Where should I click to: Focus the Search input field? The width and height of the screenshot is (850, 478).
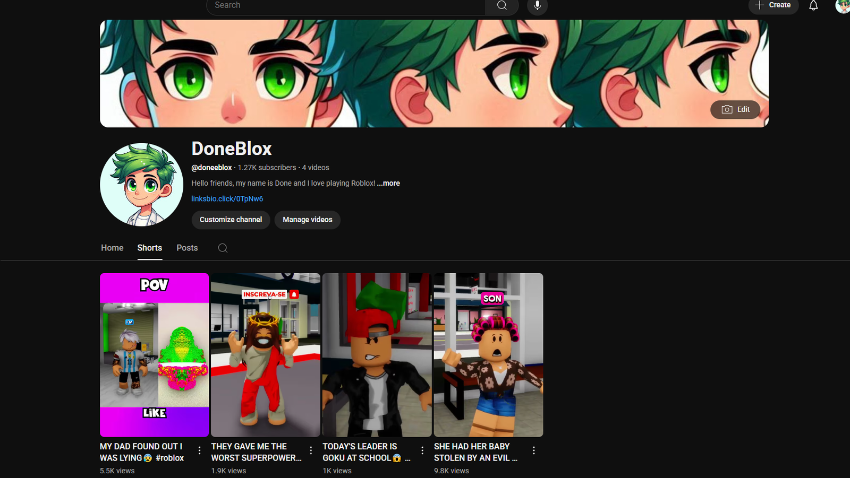pos(346,5)
